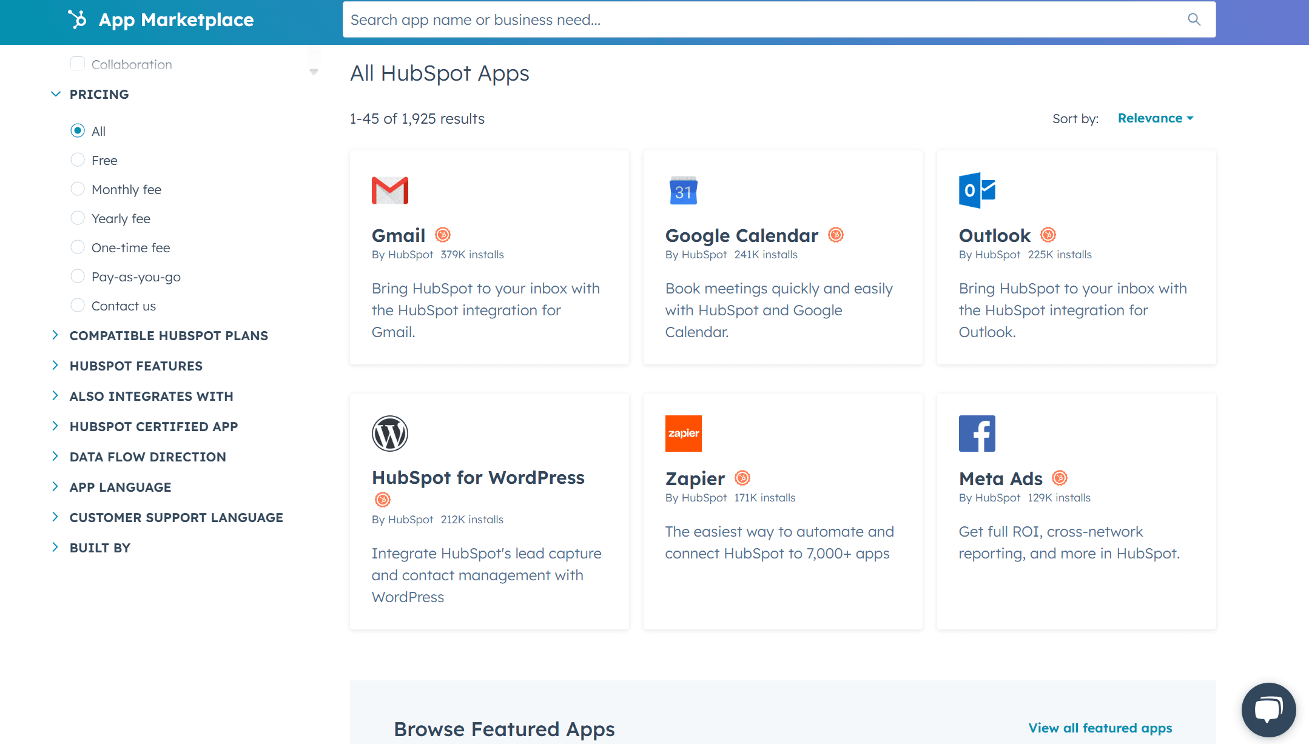The height and width of the screenshot is (744, 1309).
Task: Expand Built By filter
Action: coord(91,548)
